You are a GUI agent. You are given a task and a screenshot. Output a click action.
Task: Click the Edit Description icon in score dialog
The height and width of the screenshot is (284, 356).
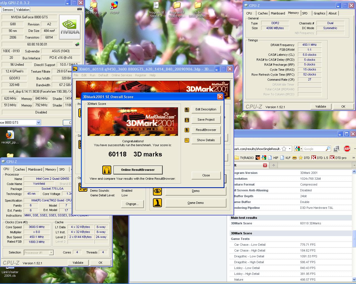click(x=187, y=110)
